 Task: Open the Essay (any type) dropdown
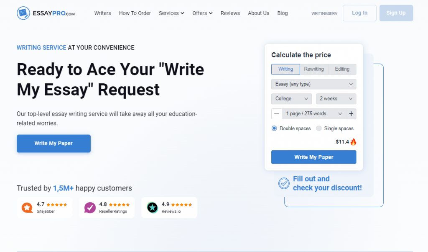313,84
